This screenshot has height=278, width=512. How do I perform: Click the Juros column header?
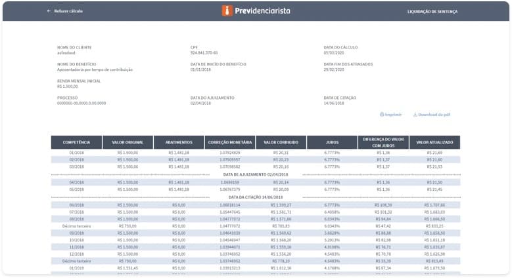[332, 142]
